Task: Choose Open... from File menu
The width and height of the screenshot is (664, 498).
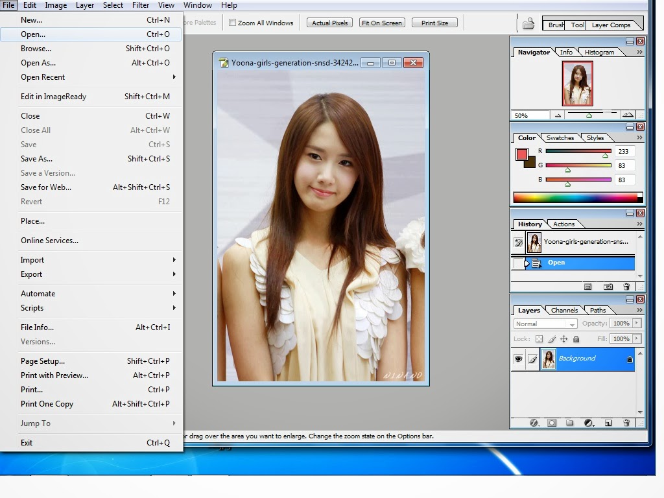Action: [x=91, y=34]
